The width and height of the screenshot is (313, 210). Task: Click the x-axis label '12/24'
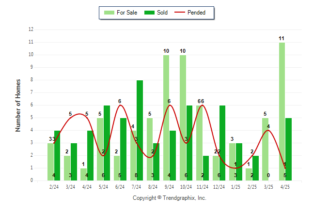219,187
